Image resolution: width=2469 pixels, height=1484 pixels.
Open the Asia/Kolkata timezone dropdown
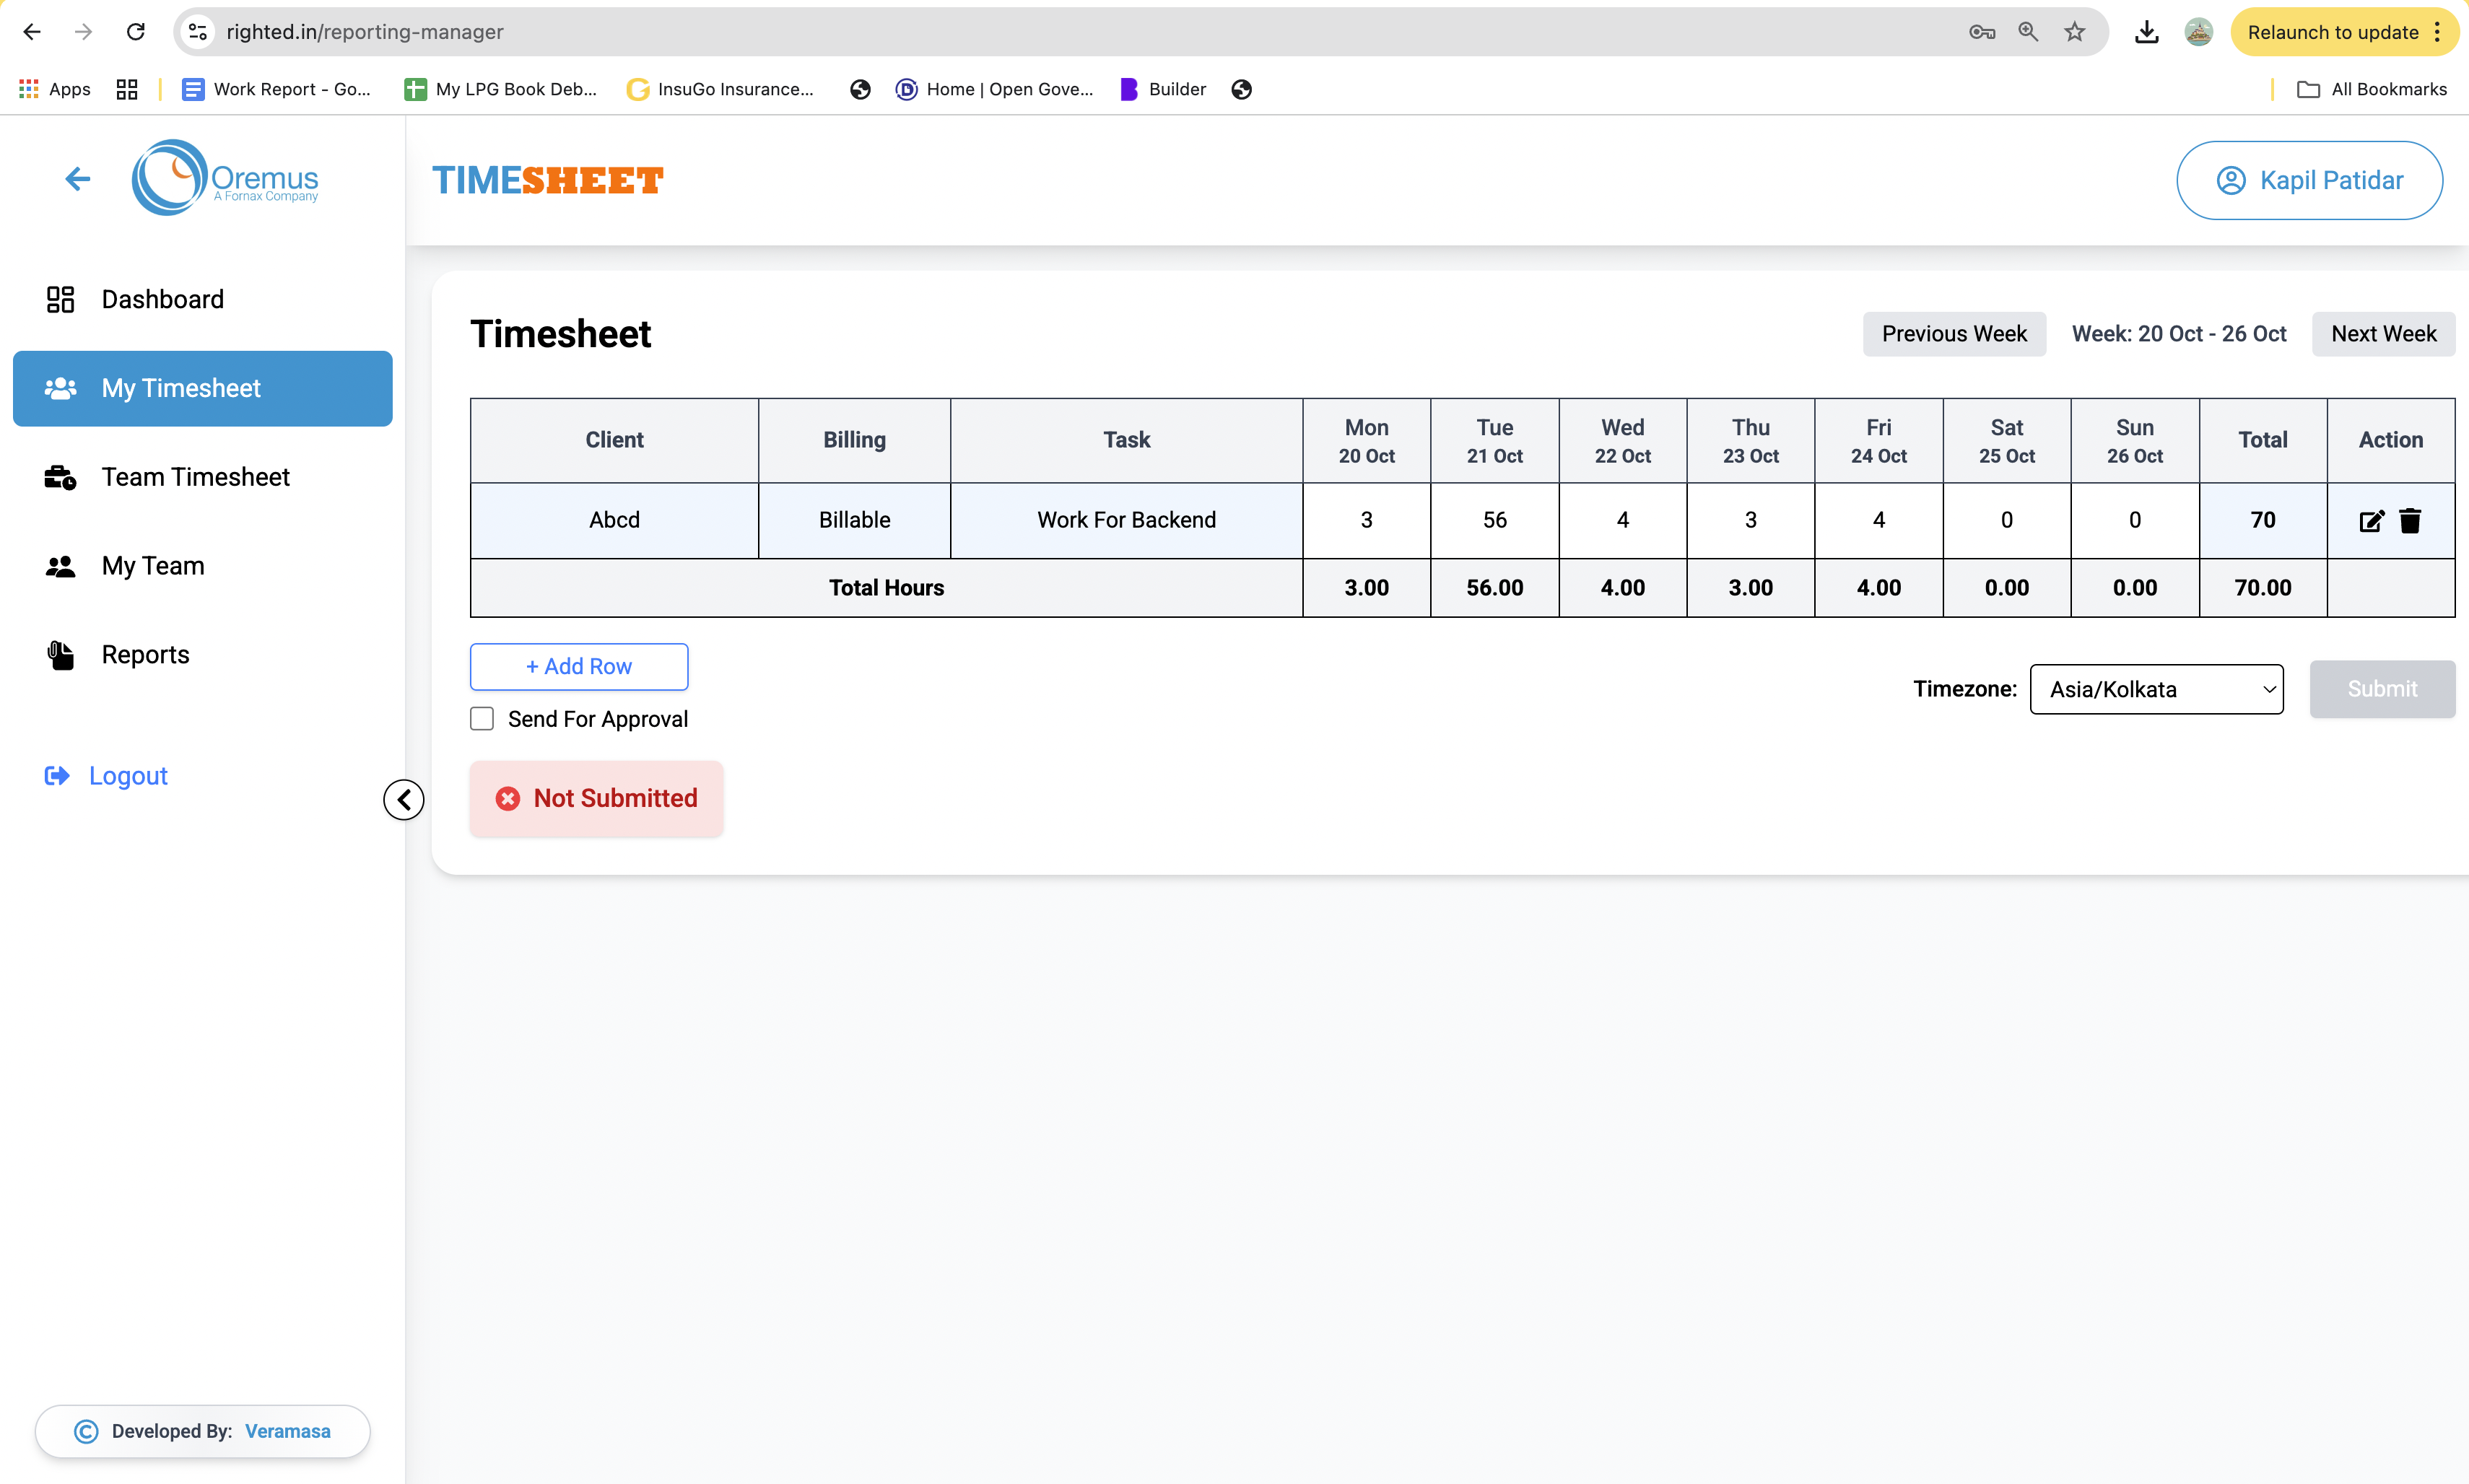pyautogui.click(x=2156, y=689)
